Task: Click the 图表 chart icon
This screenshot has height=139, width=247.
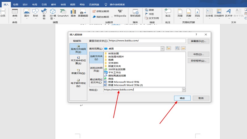Action: click(x=73, y=13)
